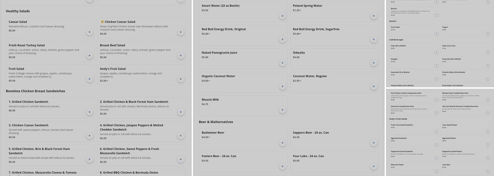Viewport: 494px width, 176px height.
Task: Select the Naked Pomegranate Juice item name
Action: pyautogui.click(x=219, y=53)
